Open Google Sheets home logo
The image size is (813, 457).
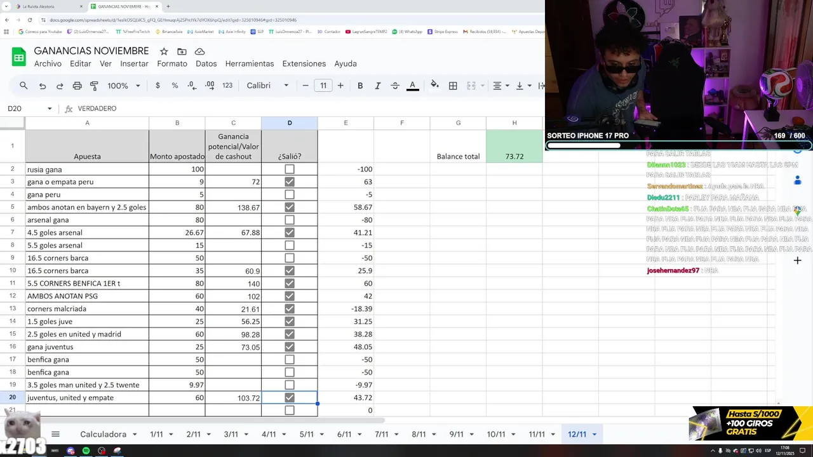[18, 57]
